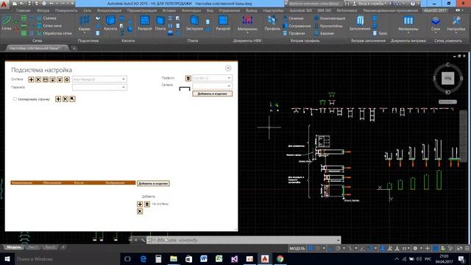Open the Визуализация ribbon tab
This screenshot has width=471, height=265.
(x=109, y=10)
